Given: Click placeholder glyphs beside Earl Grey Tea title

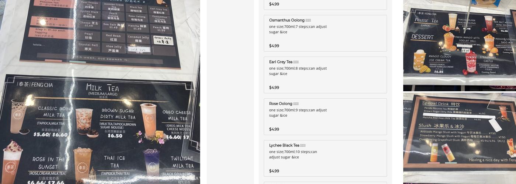Looking at the screenshot, I should click(x=296, y=62).
